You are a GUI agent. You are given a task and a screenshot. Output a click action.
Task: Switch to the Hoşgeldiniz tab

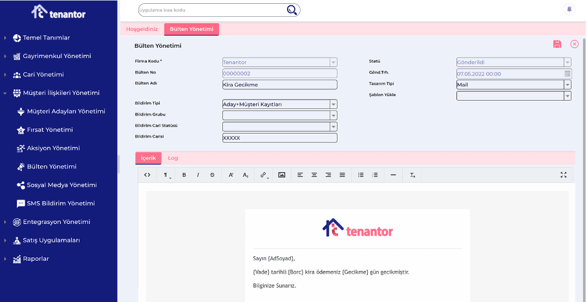tap(142, 29)
